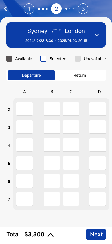Choose seat 4C
The width and height of the screenshot is (112, 244).
click(71, 145)
